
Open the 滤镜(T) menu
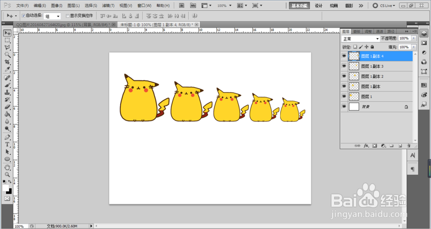point(108,6)
